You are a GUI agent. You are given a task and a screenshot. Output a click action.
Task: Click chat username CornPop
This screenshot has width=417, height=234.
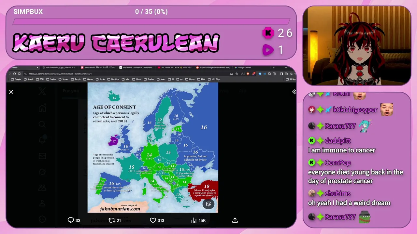coord(338,163)
